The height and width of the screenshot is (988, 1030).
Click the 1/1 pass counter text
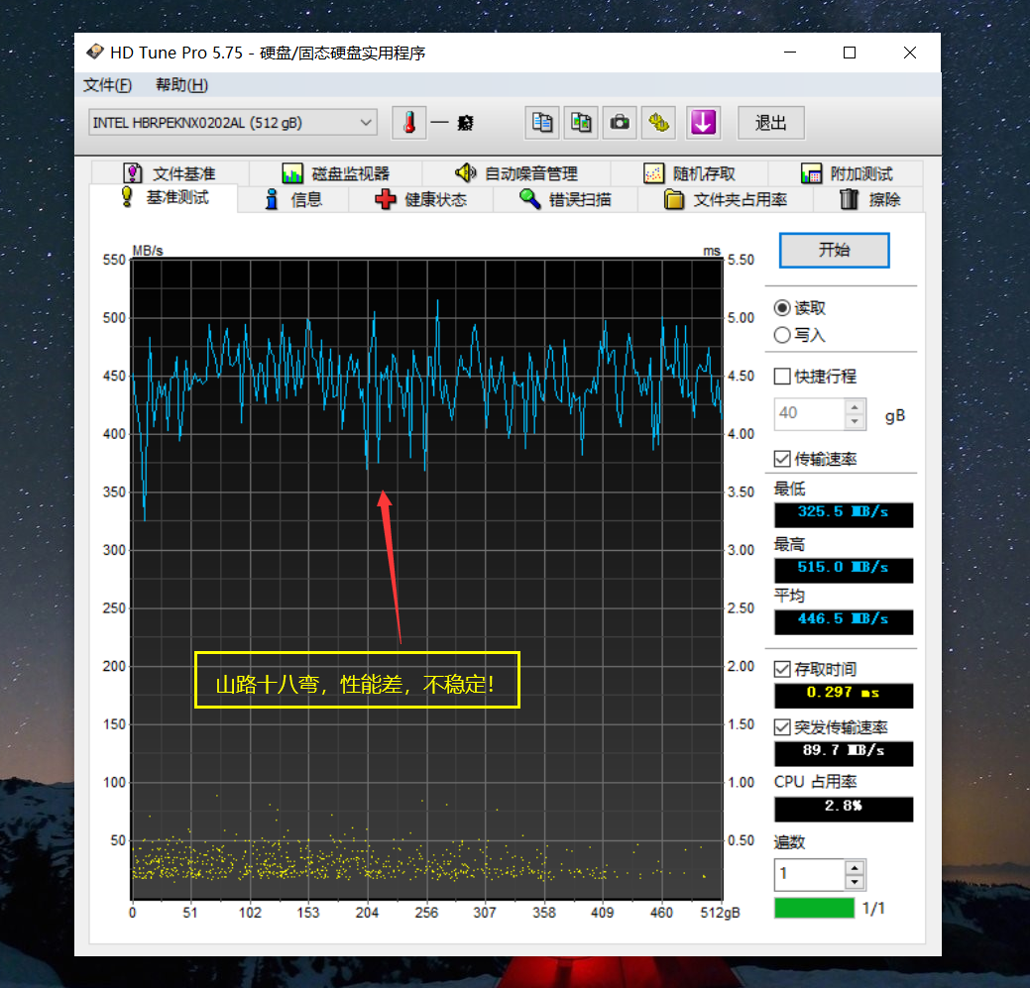click(x=873, y=908)
